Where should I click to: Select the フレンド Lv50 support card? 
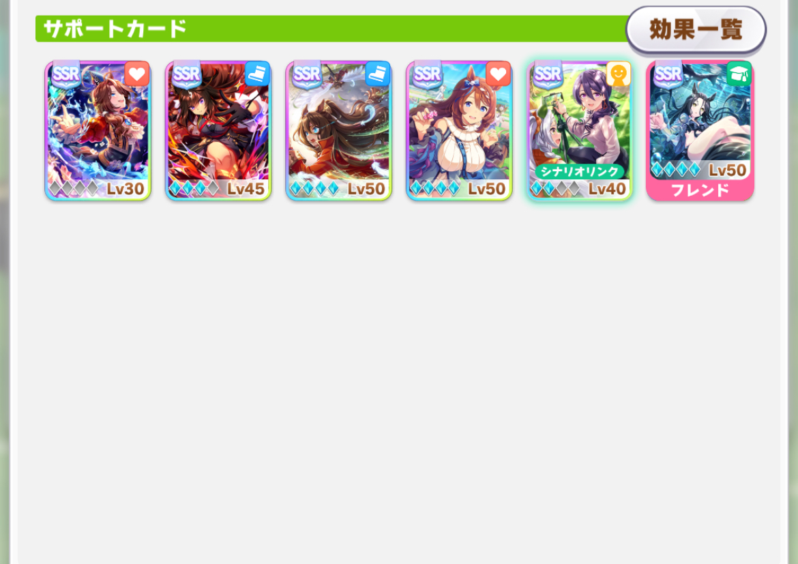point(700,131)
